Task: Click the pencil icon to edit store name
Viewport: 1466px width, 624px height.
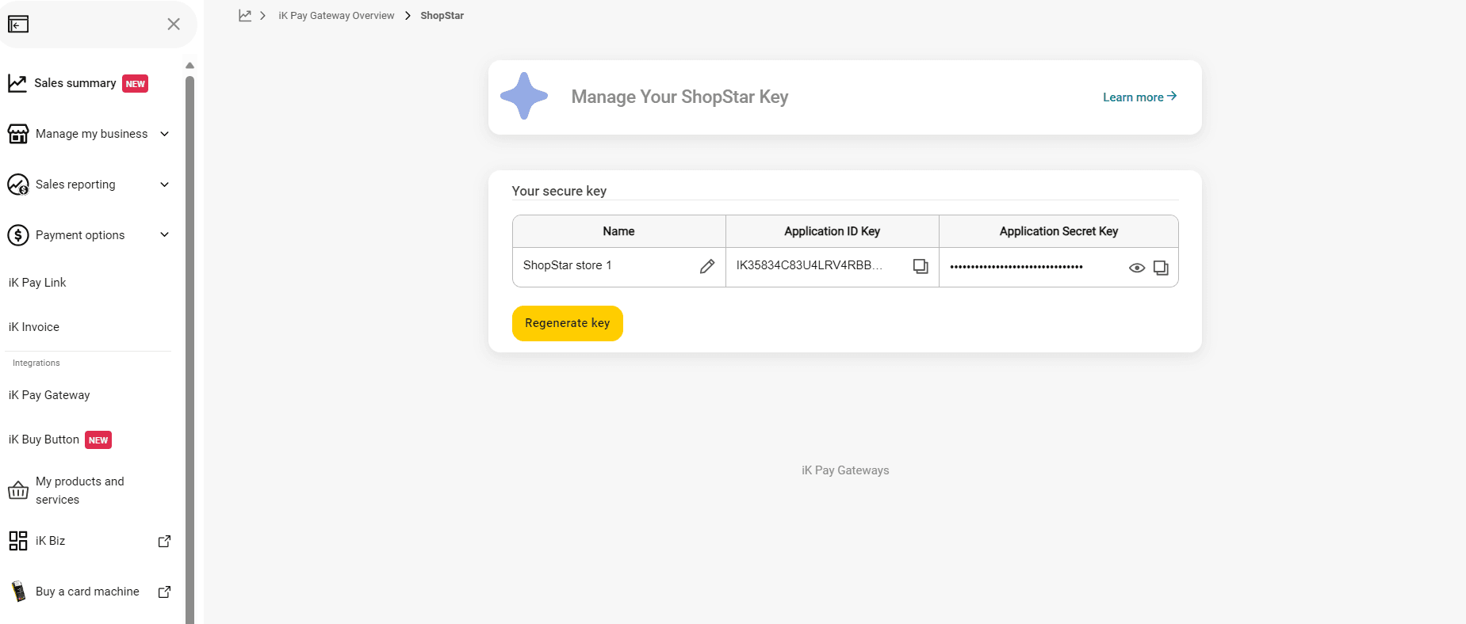Action: [x=706, y=267]
